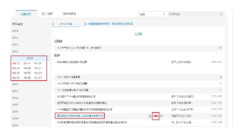Select issue No.10 of 2015
This screenshot has width=244, height=137.
tap(38, 63)
